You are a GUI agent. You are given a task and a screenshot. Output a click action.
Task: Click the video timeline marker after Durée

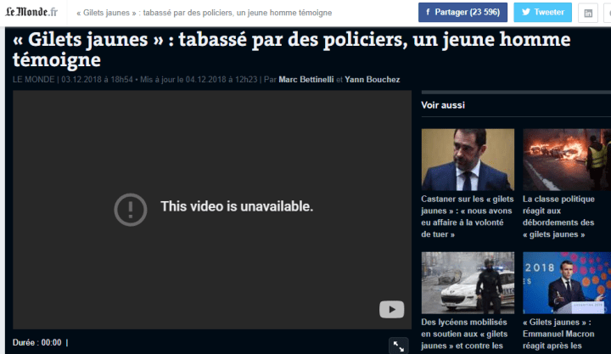point(67,343)
